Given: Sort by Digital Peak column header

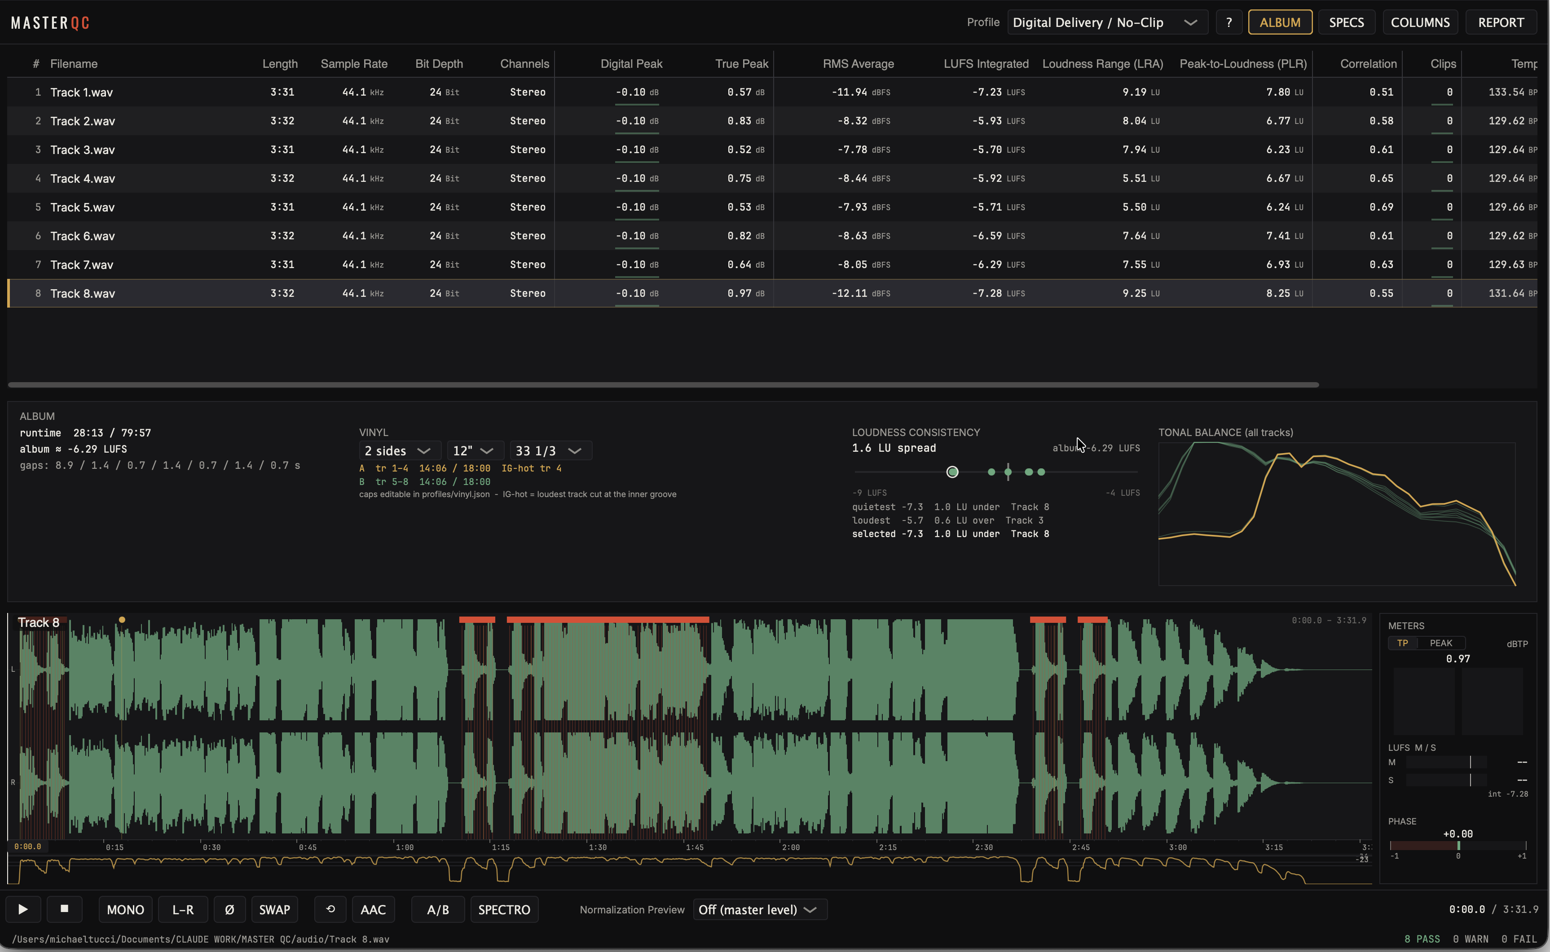Looking at the screenshot, I should 631,64.
